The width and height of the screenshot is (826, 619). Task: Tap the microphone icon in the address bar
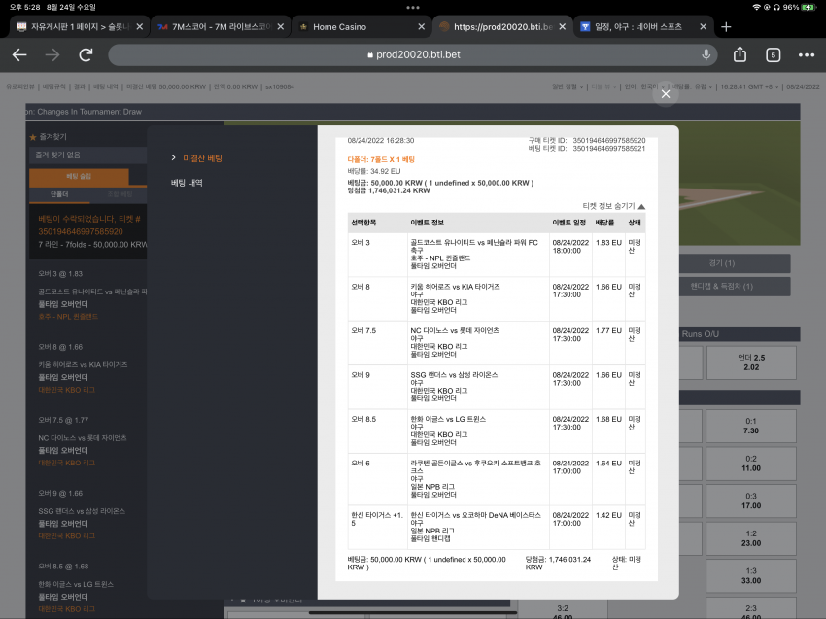pyautogui.click(x=706, y=54)
